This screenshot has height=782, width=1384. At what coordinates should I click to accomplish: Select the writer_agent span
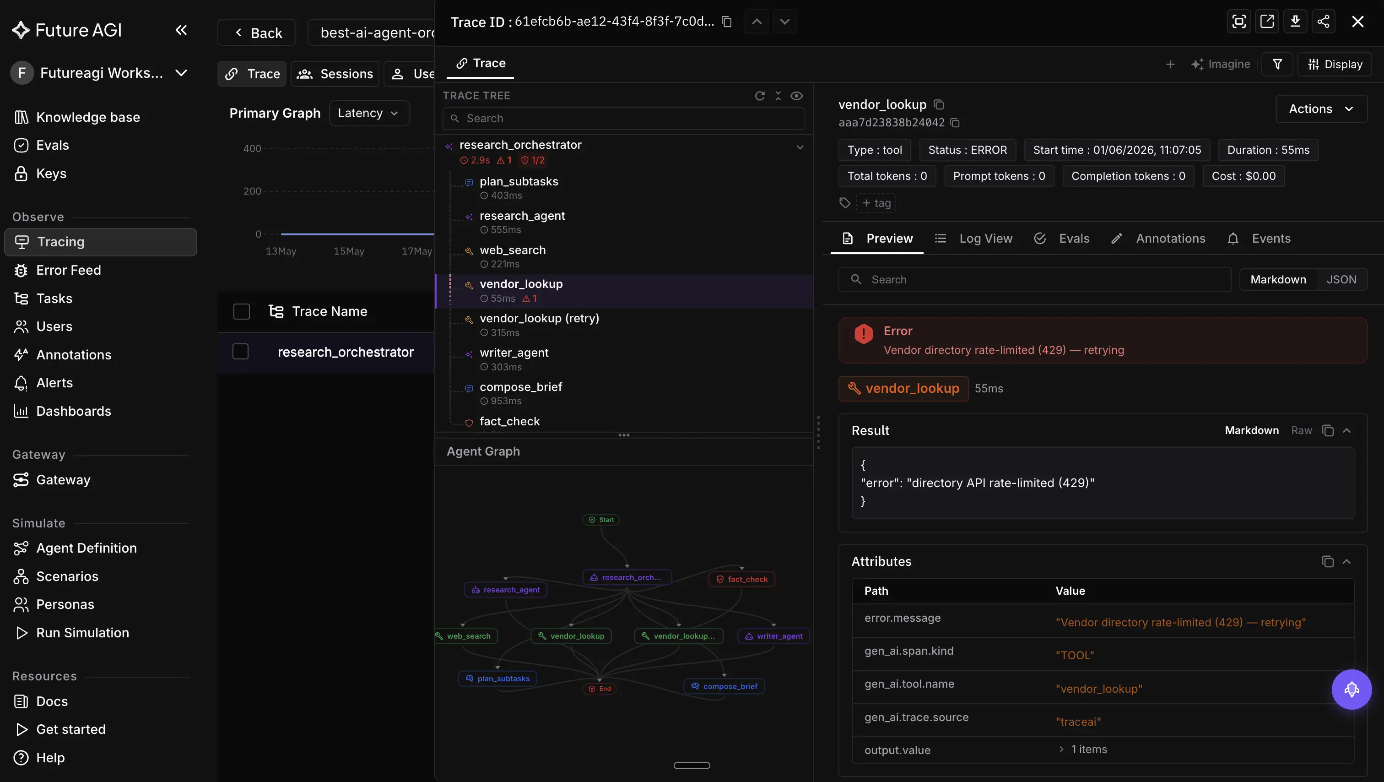pos(623,359)
